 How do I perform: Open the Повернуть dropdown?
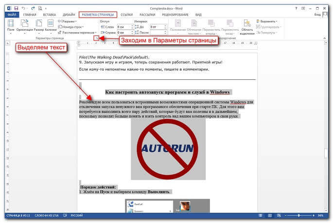coord(267,33)
